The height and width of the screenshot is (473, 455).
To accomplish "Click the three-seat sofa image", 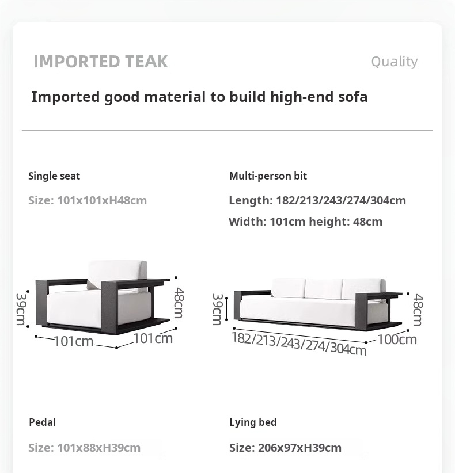I will point(318,304).
